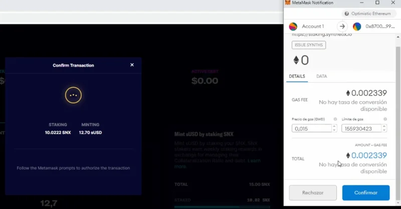Click the arrow icon between accounts

pyautogui.click(x=342, y=27)
